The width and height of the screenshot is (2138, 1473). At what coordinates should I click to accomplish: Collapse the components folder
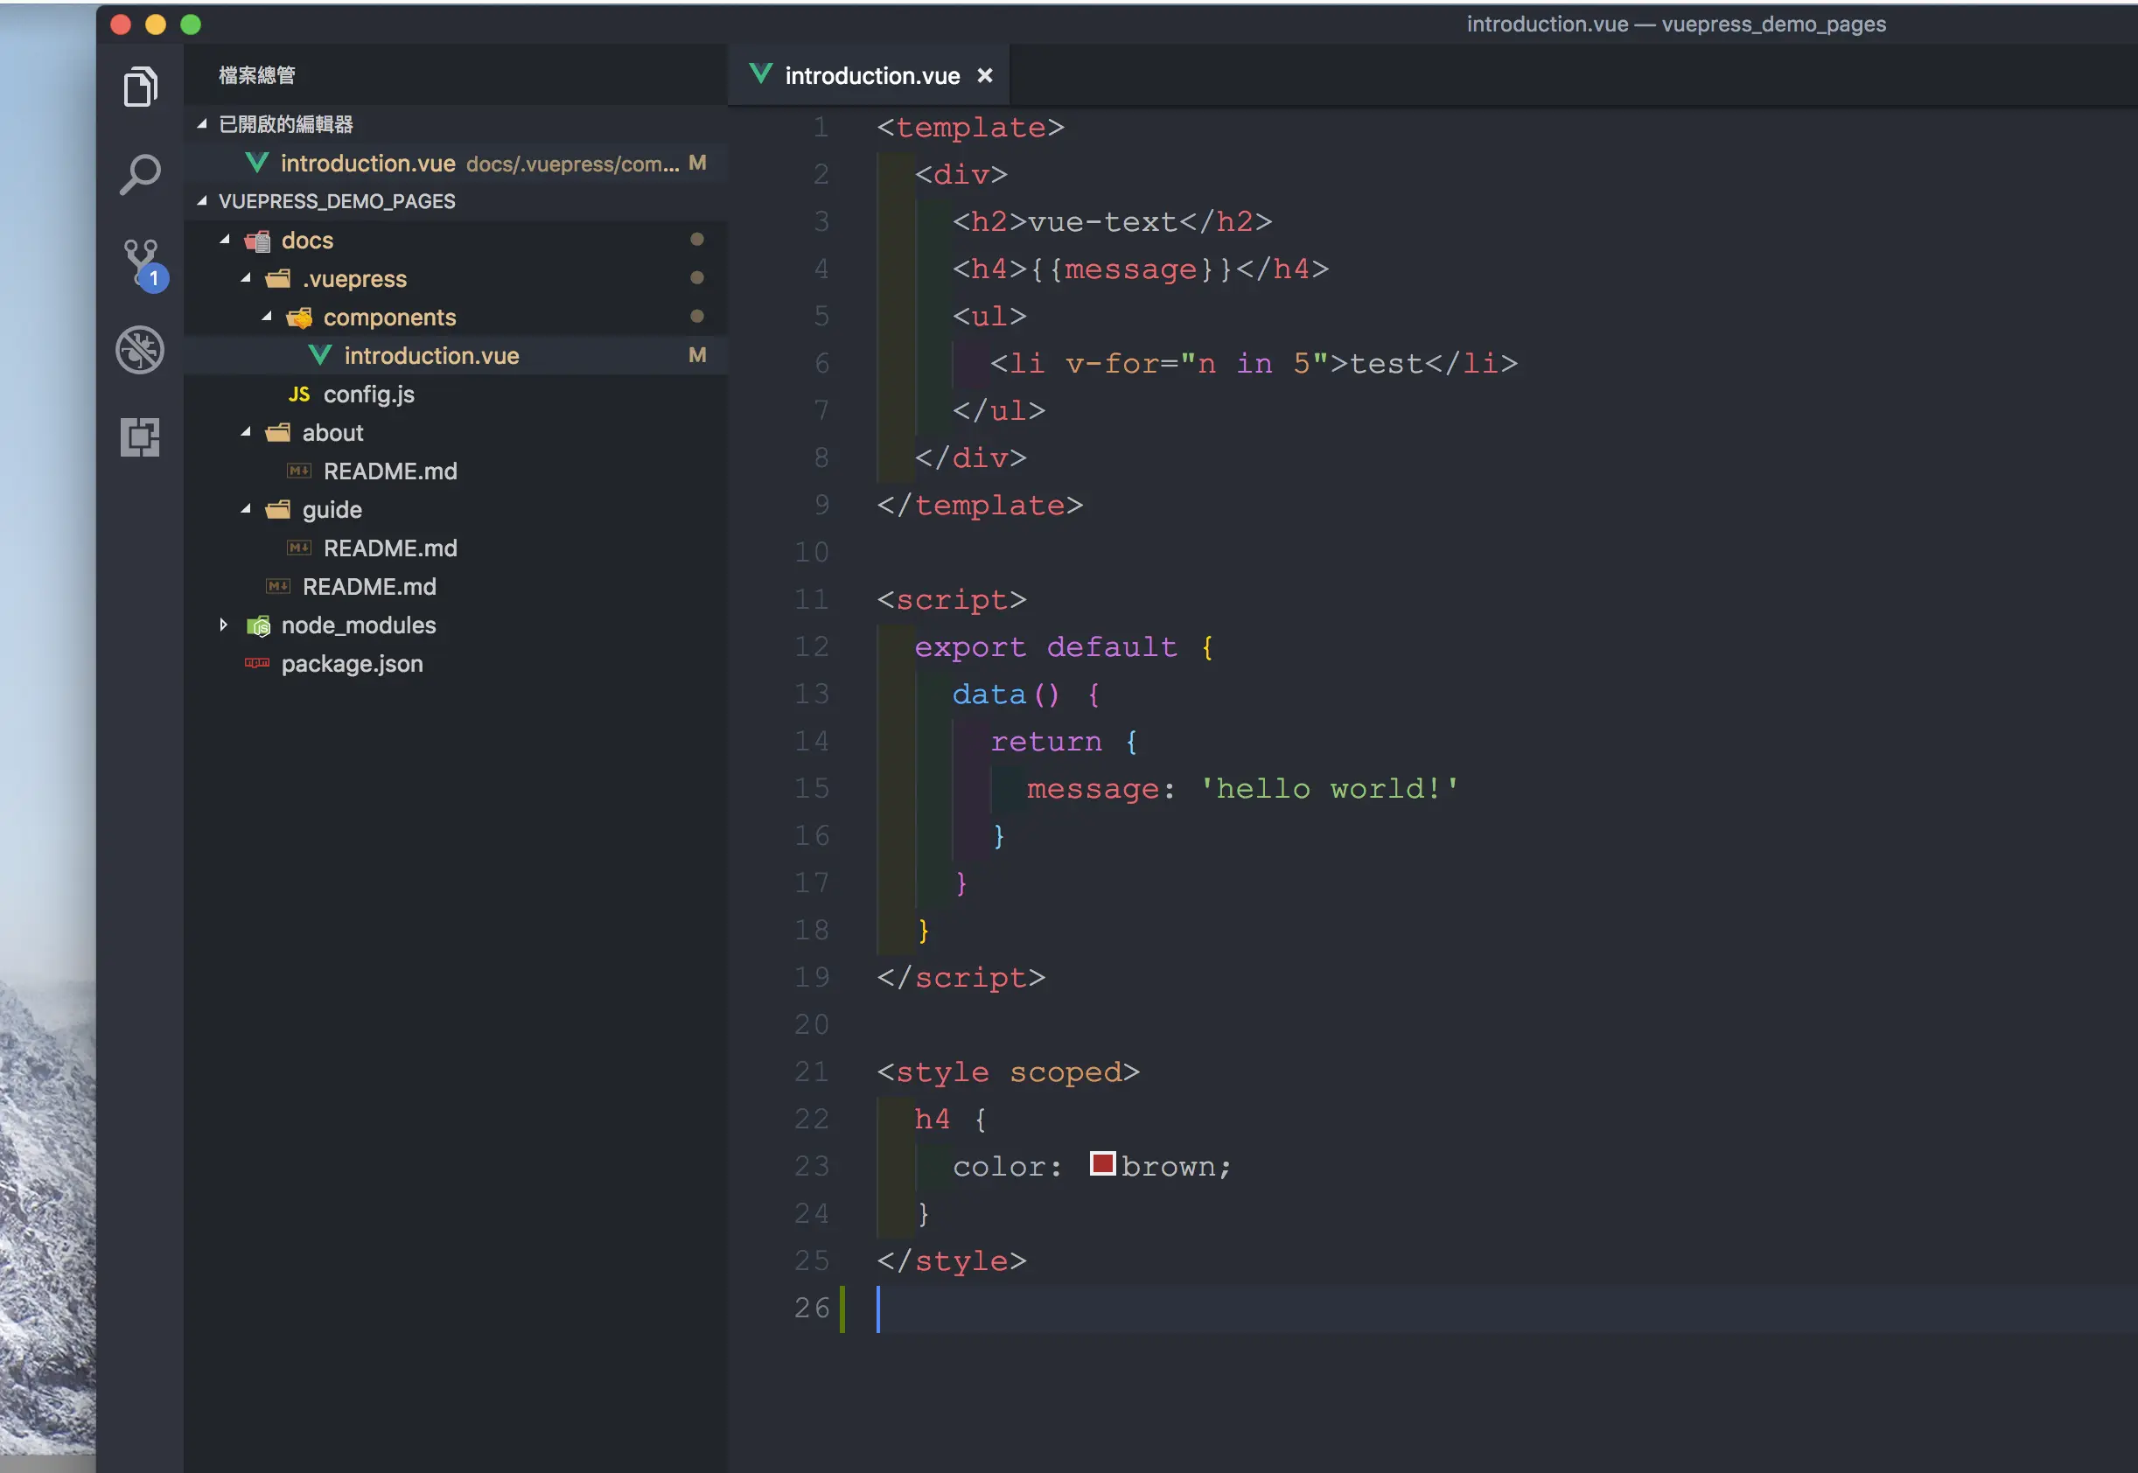pyautogui.click(x=267, y=317)
